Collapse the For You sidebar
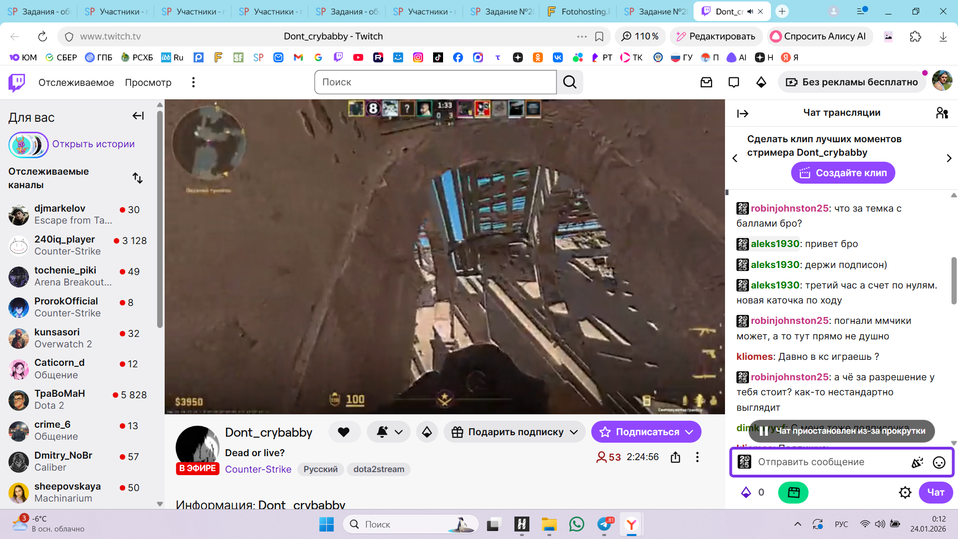Screen dimensions: 958x539 click(x=138, y=116)
